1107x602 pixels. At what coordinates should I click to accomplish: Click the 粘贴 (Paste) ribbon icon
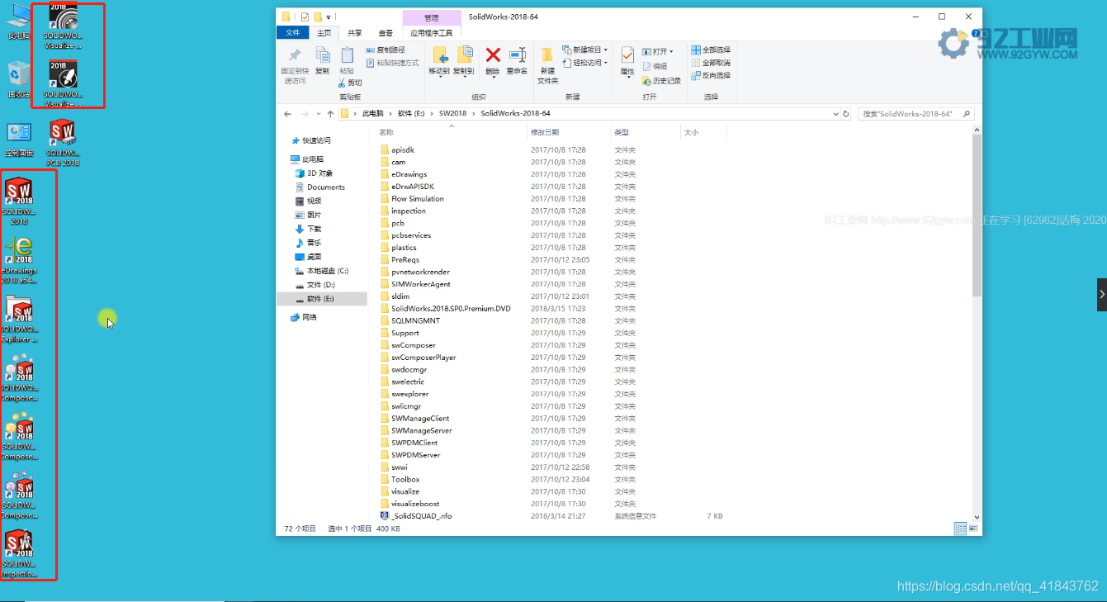[x=347, y=60]
